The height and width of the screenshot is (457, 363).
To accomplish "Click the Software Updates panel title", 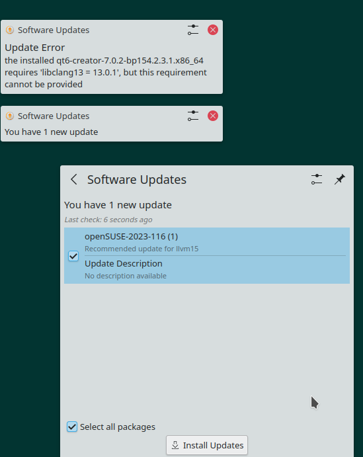I will point(137,179).
